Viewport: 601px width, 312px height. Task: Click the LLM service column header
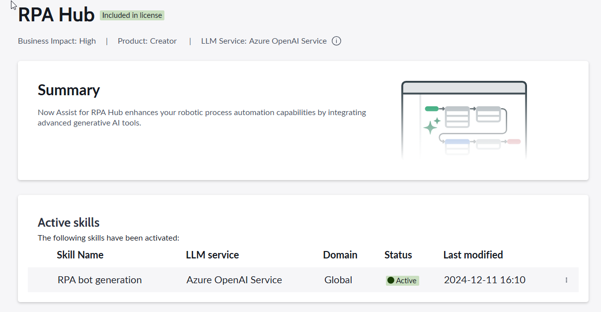(212, 255)
